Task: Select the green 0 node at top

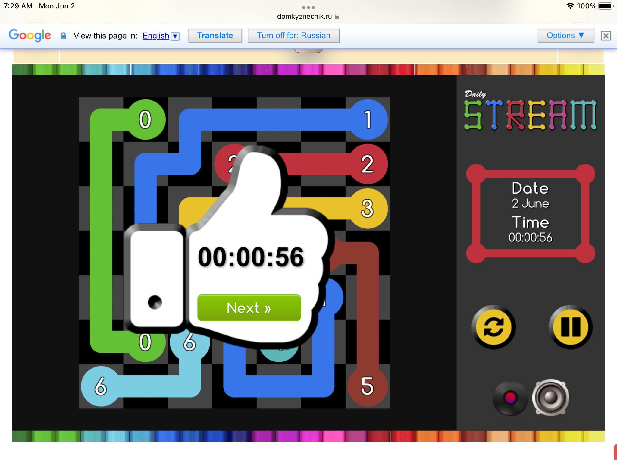Action: point(145,119)
